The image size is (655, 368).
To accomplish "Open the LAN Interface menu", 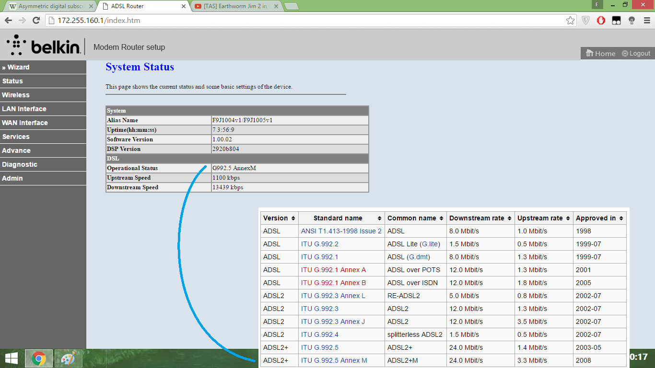I will [x=43, y=109].
